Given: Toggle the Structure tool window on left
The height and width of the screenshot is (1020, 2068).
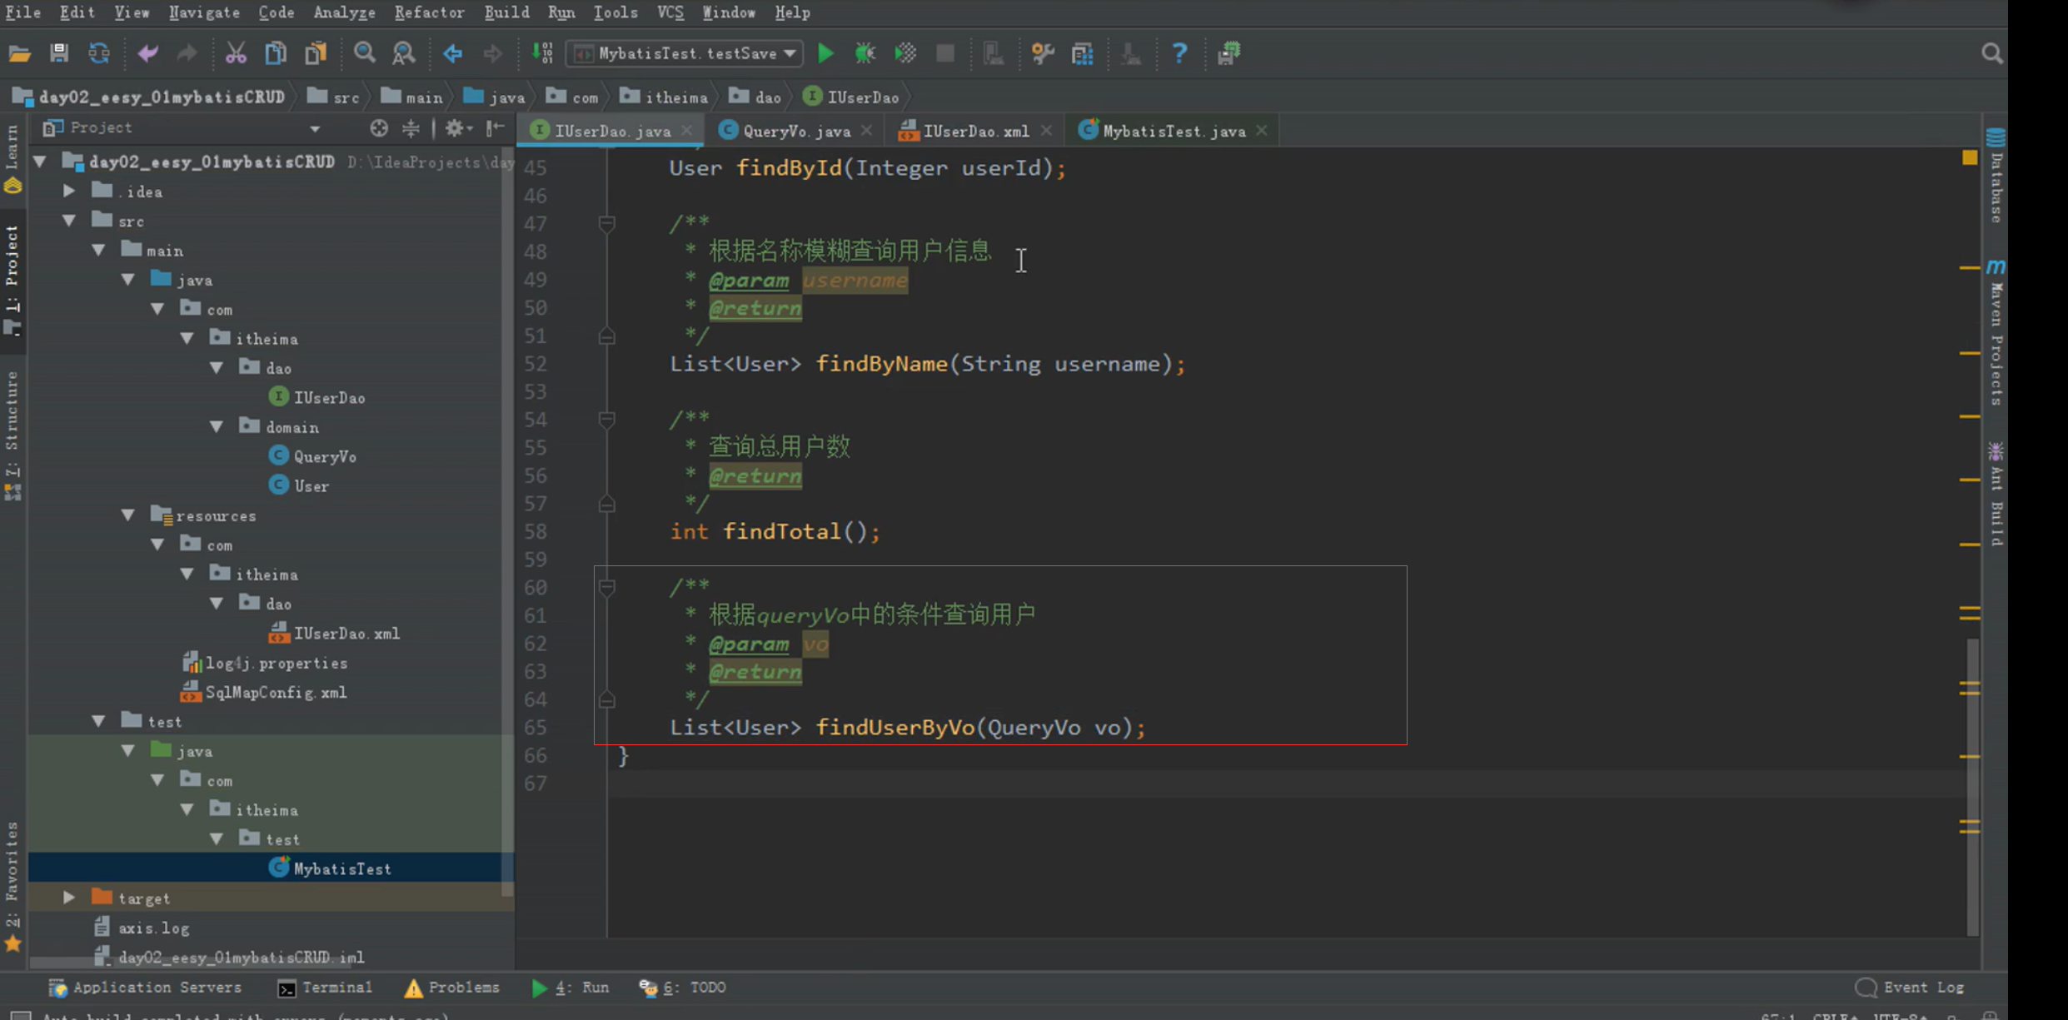Looking at the screenshot, I should coord(12,420).
